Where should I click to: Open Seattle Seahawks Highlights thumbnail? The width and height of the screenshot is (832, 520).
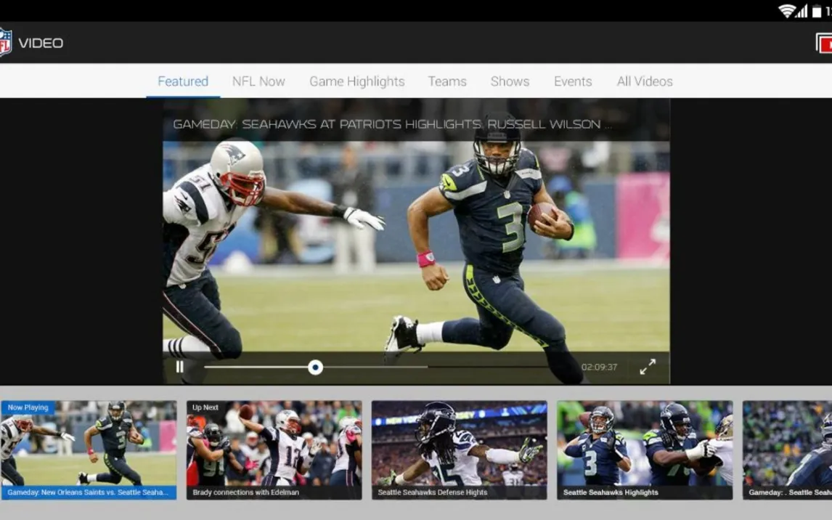pyautogui.click(x=645, y=450)
